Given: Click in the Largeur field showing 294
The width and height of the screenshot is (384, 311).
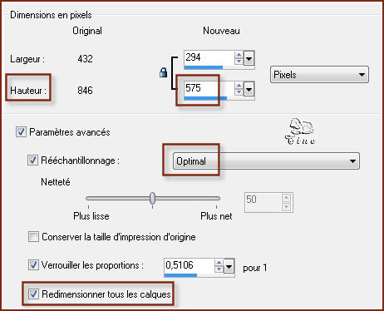Looking at the screenshot, I should tap(209, 58).
